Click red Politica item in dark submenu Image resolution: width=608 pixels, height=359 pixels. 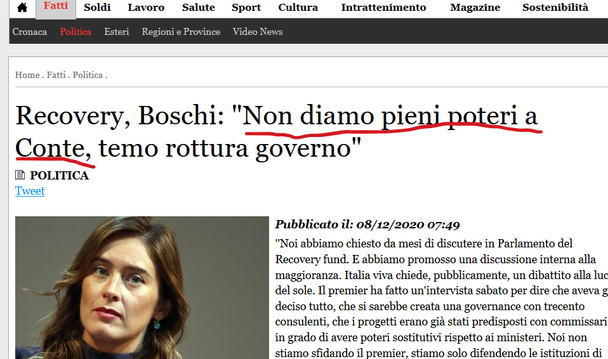click(76, 32)
